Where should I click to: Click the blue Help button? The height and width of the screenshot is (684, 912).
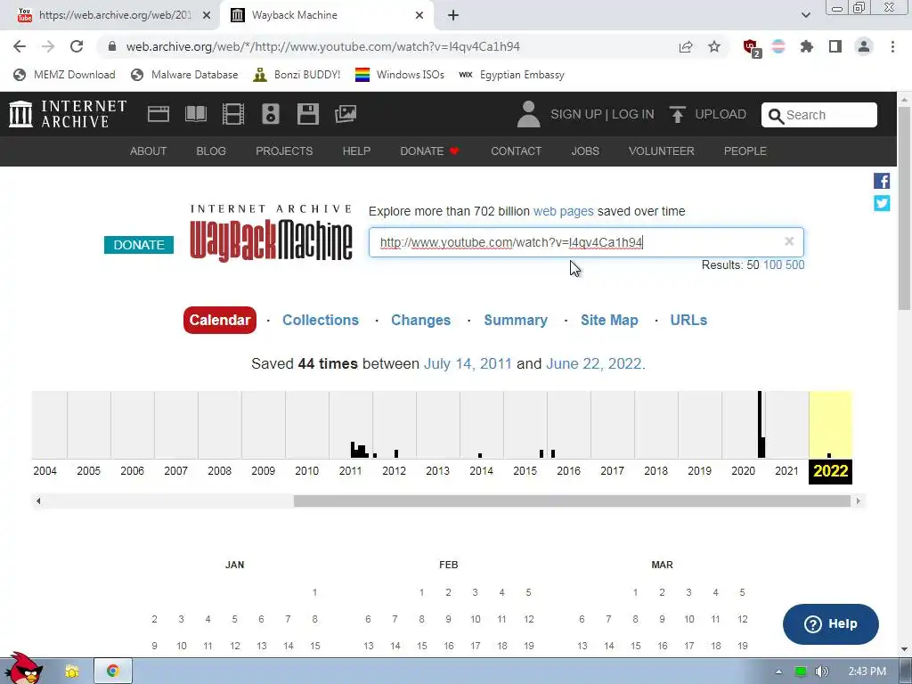click(831, 624)
